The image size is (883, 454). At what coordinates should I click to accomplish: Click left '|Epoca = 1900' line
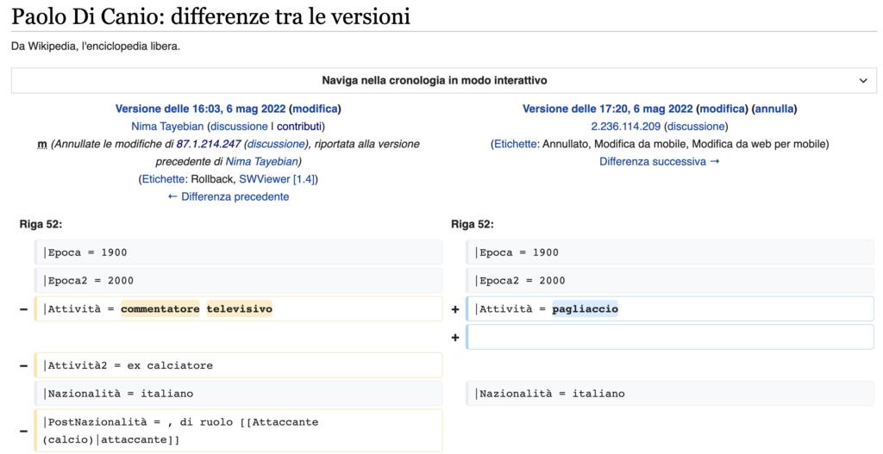pyautogui.click(x=238, y=252)
